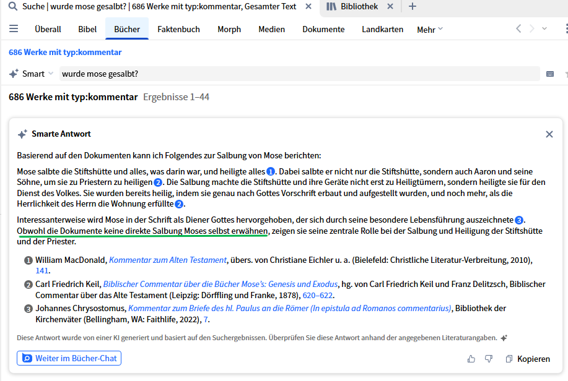The width and height of the screenshot is (568, 381).
Task: Open the virtual keyboard beside the search field
Action: pyautogui.click(x=549, y=74)
